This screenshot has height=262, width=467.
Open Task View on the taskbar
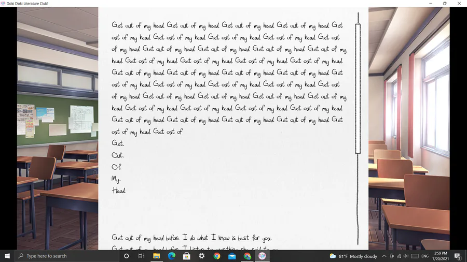point(141,256)
